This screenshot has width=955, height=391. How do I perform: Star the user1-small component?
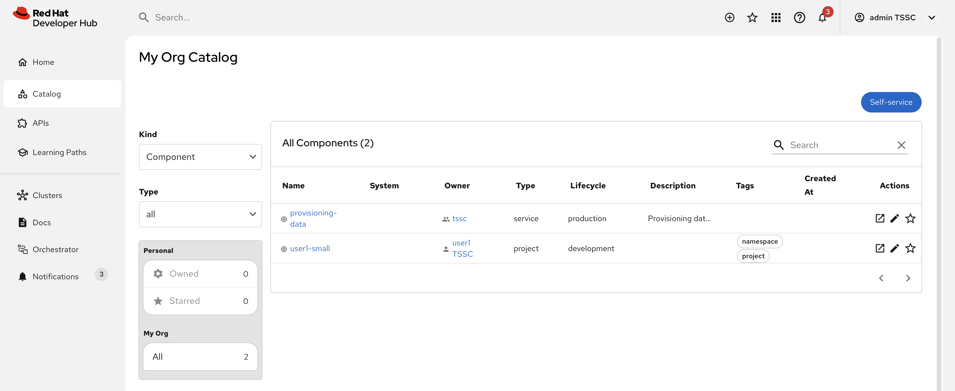pos(911,248)
